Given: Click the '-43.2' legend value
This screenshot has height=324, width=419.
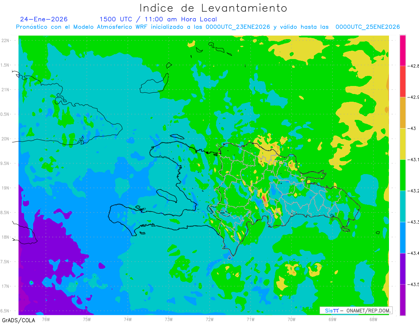Looking at the screenshot, I should [413, 191].
